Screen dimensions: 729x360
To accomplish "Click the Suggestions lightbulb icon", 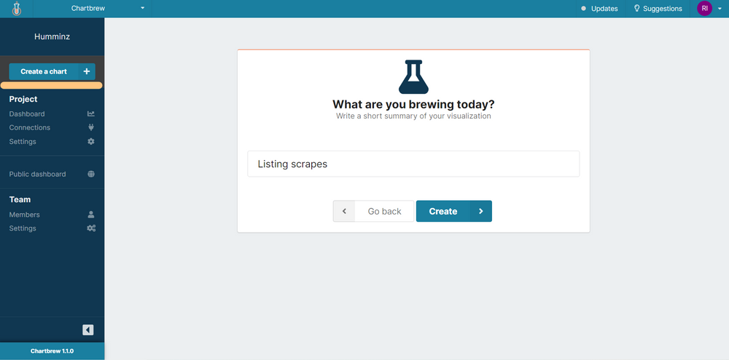I will (636, 9).
